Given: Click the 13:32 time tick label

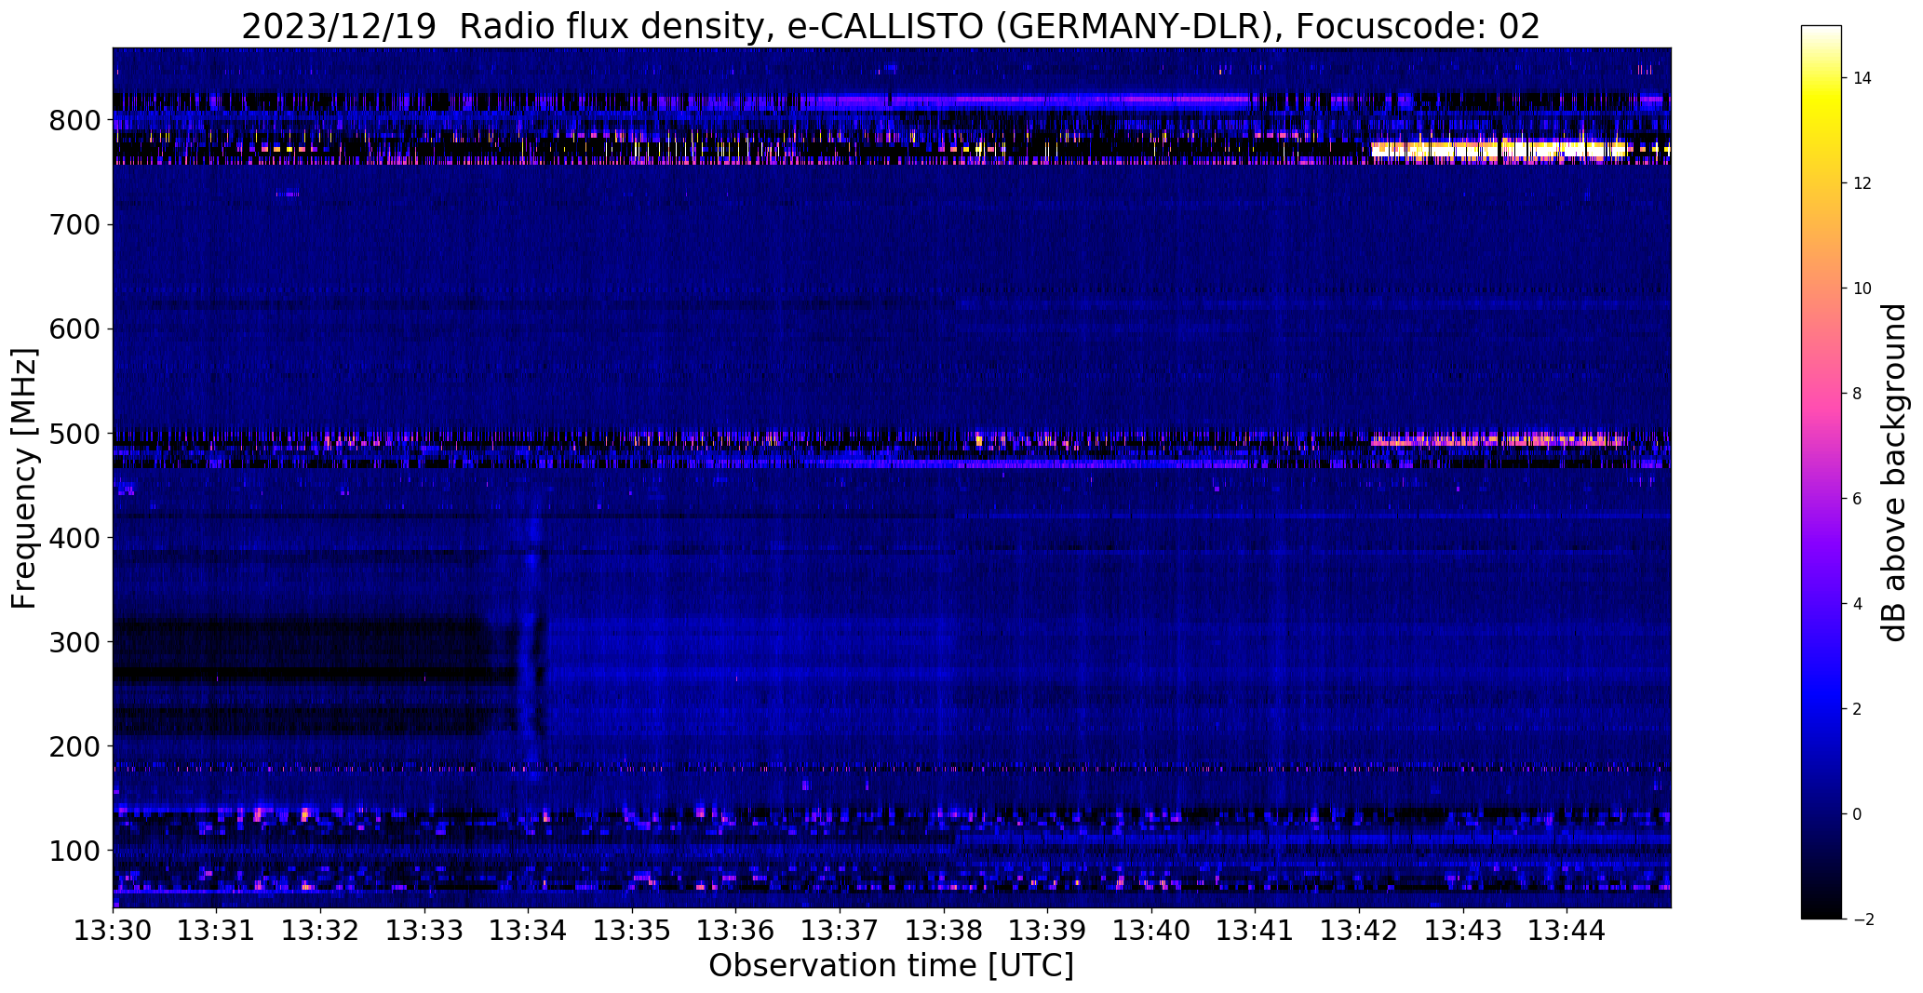Looking at the screenshot, I should [321, 931].
